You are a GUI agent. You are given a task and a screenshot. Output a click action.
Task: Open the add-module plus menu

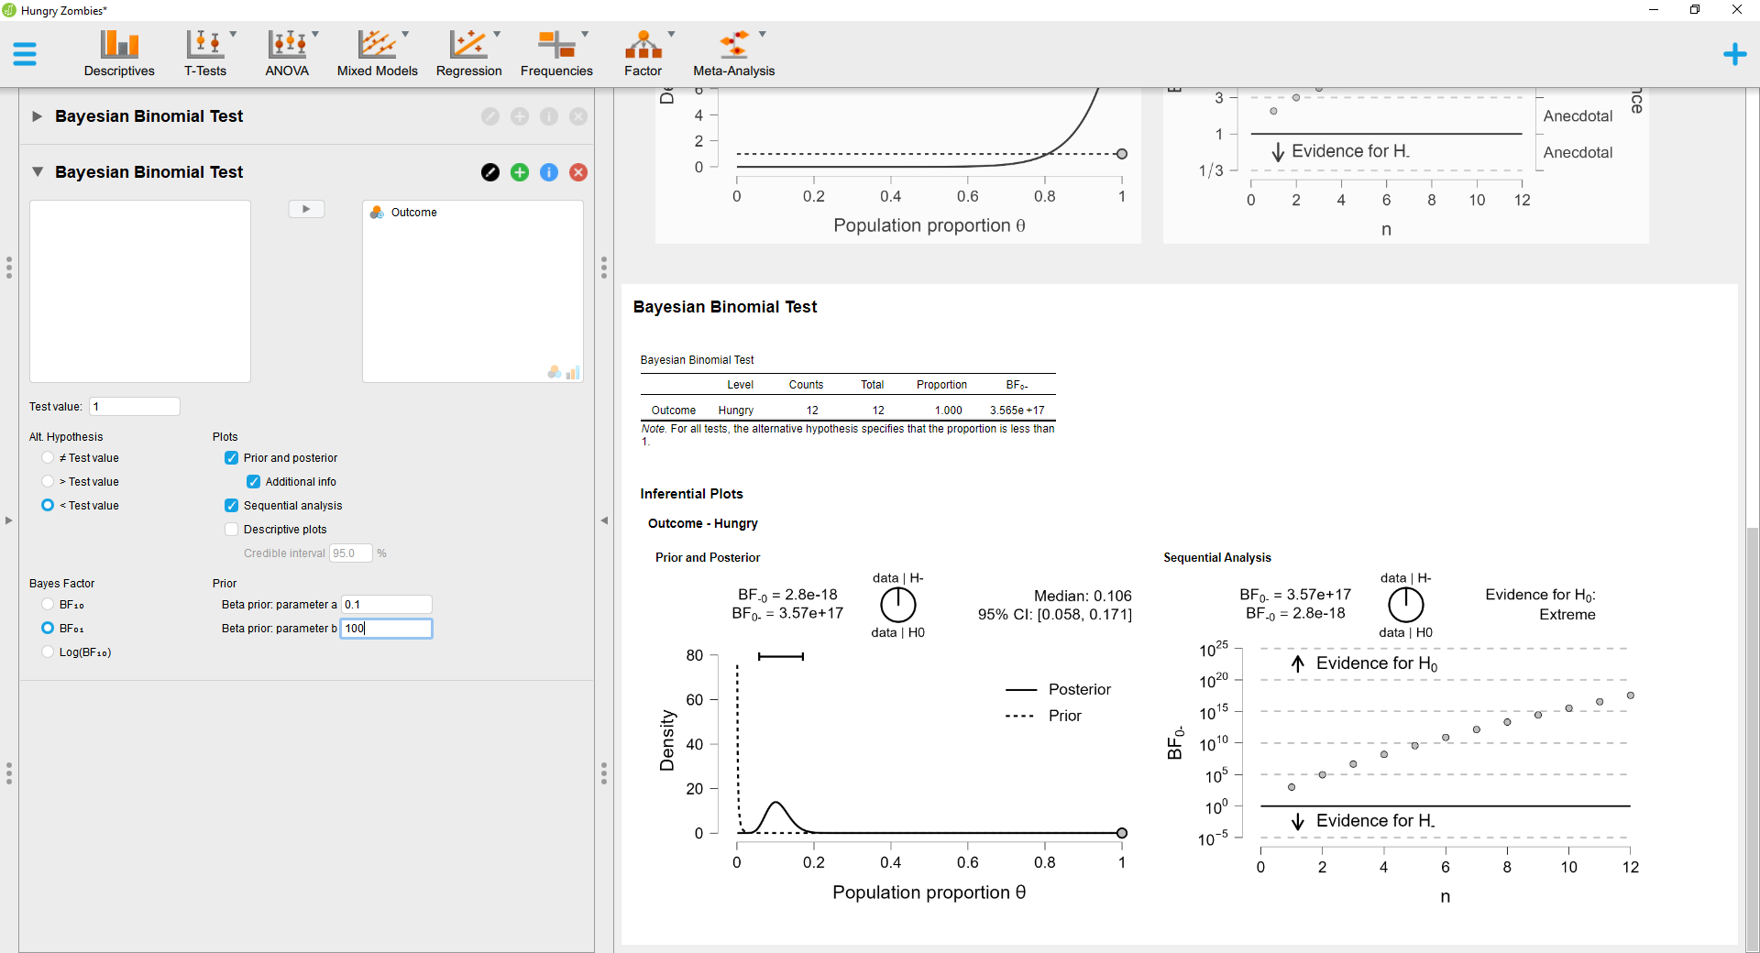click(1735, 53)
